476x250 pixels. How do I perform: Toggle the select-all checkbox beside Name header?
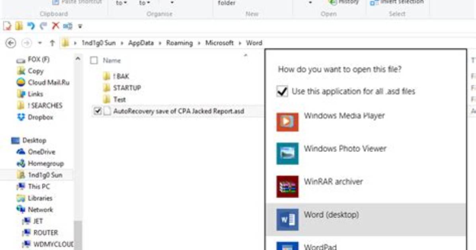click(94, 61)
